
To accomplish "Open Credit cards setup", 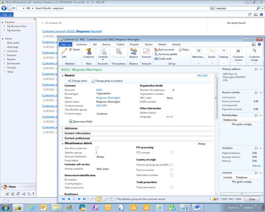I will 163,59.
